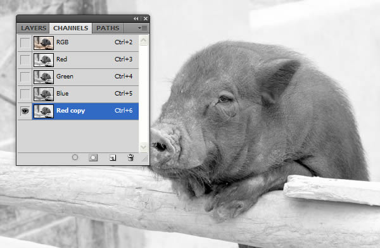Click Ctrl+6 shortcut label
This screenshot has width=380, height=248.
(123, 111)
